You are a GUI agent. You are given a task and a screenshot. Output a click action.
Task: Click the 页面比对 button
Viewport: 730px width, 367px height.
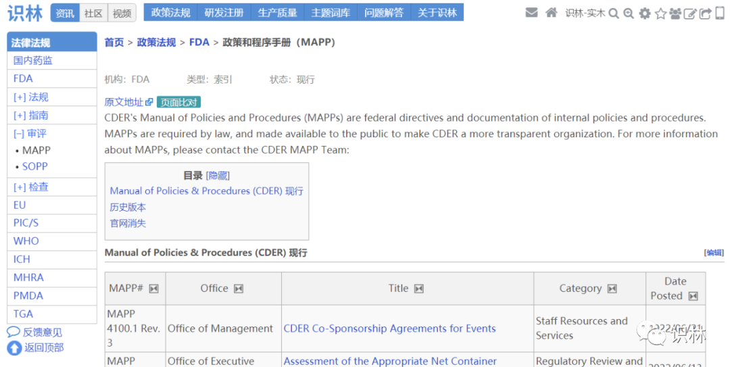point(178,102)
